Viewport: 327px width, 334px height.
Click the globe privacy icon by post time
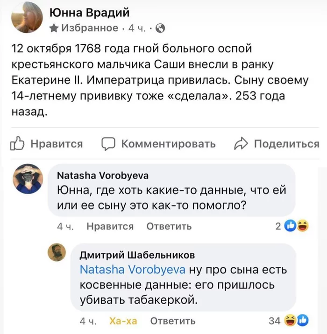[160, 28]
